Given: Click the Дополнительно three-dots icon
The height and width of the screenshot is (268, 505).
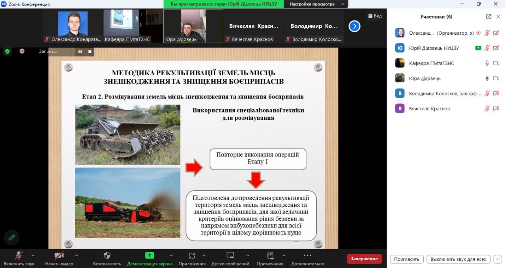Looking at the screenshot, I should click(307, 255).
